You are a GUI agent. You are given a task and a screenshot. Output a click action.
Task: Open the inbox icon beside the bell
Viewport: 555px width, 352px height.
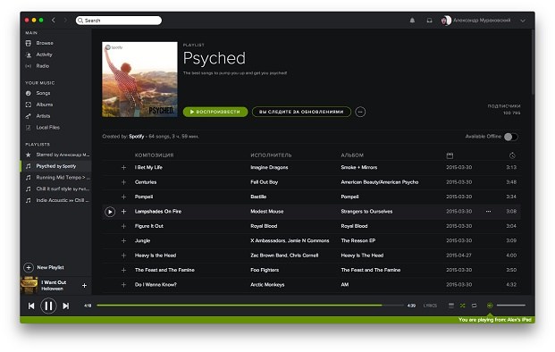[x=429, y=21]
